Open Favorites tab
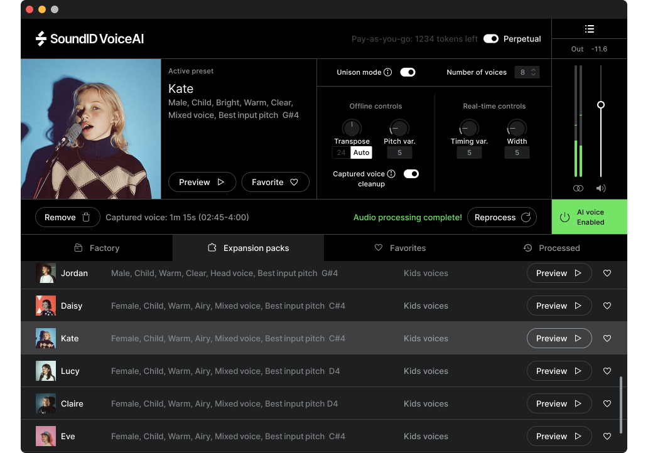The height and width of the screenshot is (453, 648). click(x=399, y=248)
